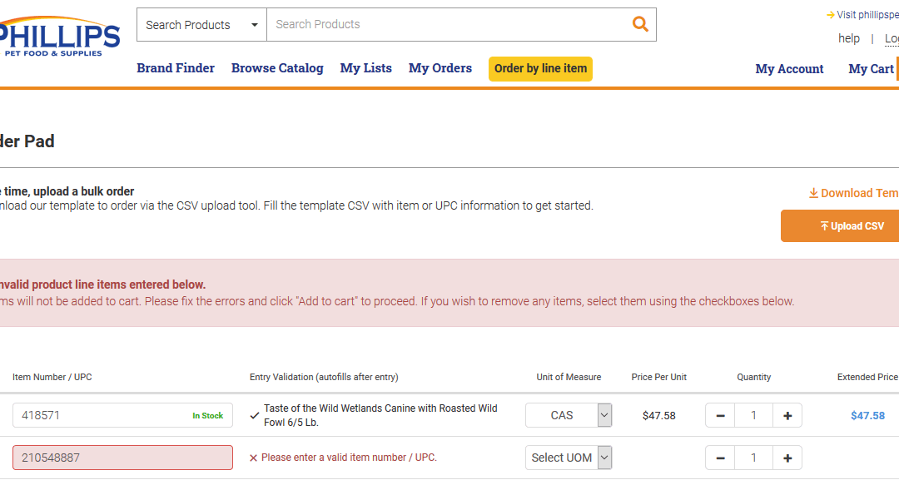Open the Select UOM dropdown
The width and height of the screenshot is (899, 485).
click(569, 458)
